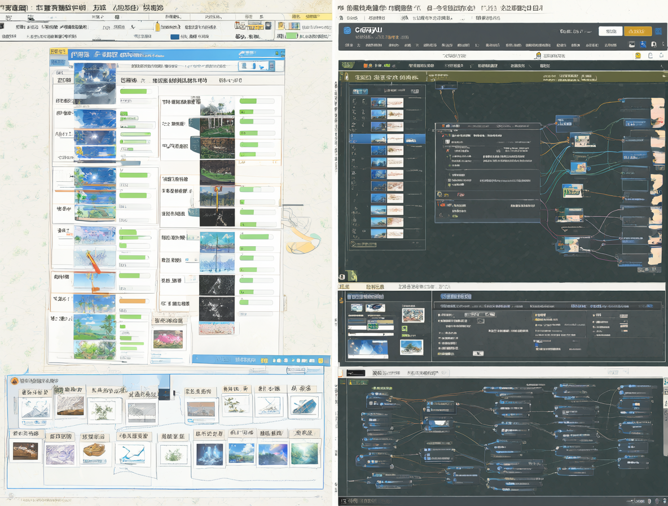Open the palm tree thumbnail in the lower dark panel
This screenshot has height=506, width=668.
coord(411,347)
